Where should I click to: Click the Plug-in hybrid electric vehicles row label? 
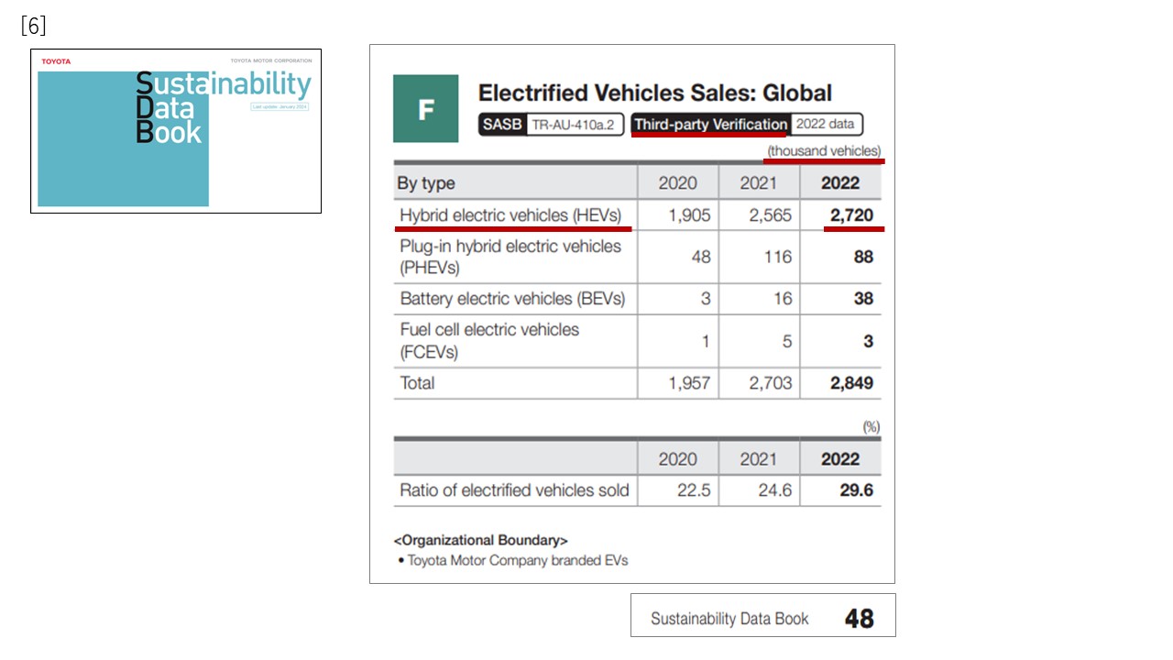click(x=510, y=257)
